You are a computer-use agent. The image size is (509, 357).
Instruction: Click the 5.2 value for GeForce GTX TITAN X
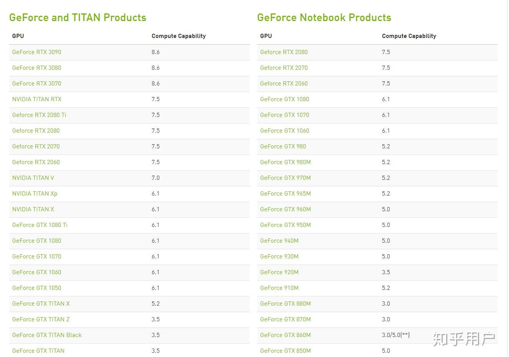click(156, 304)
